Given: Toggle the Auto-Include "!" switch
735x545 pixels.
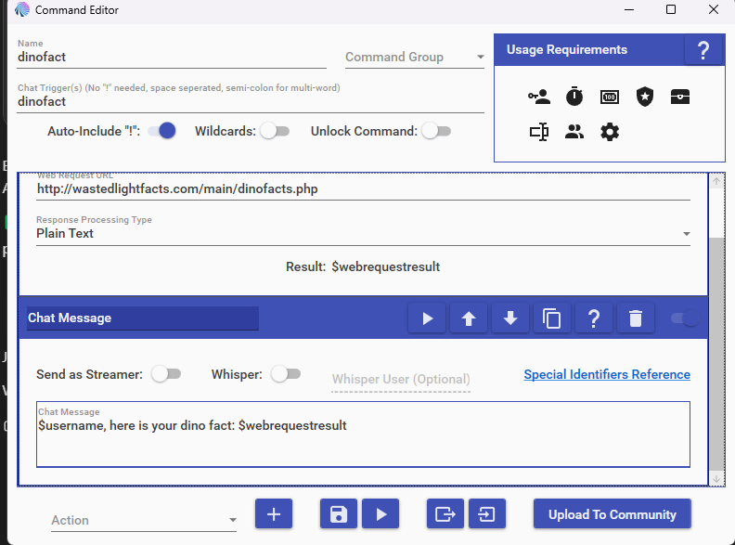Looking at the screenshot, I should [x=161, y=132].
